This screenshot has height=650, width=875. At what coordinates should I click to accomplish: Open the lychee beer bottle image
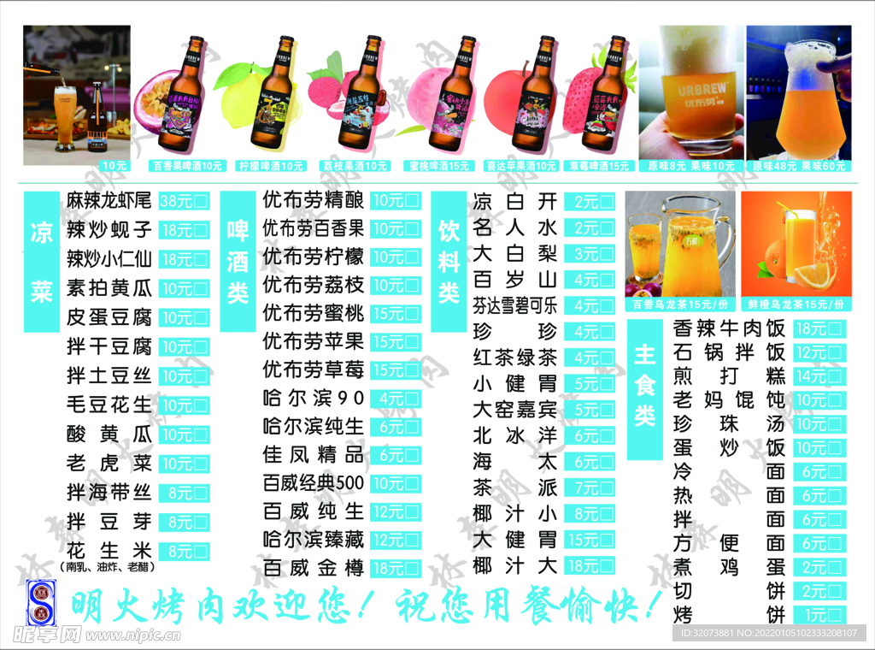[351, 95]
